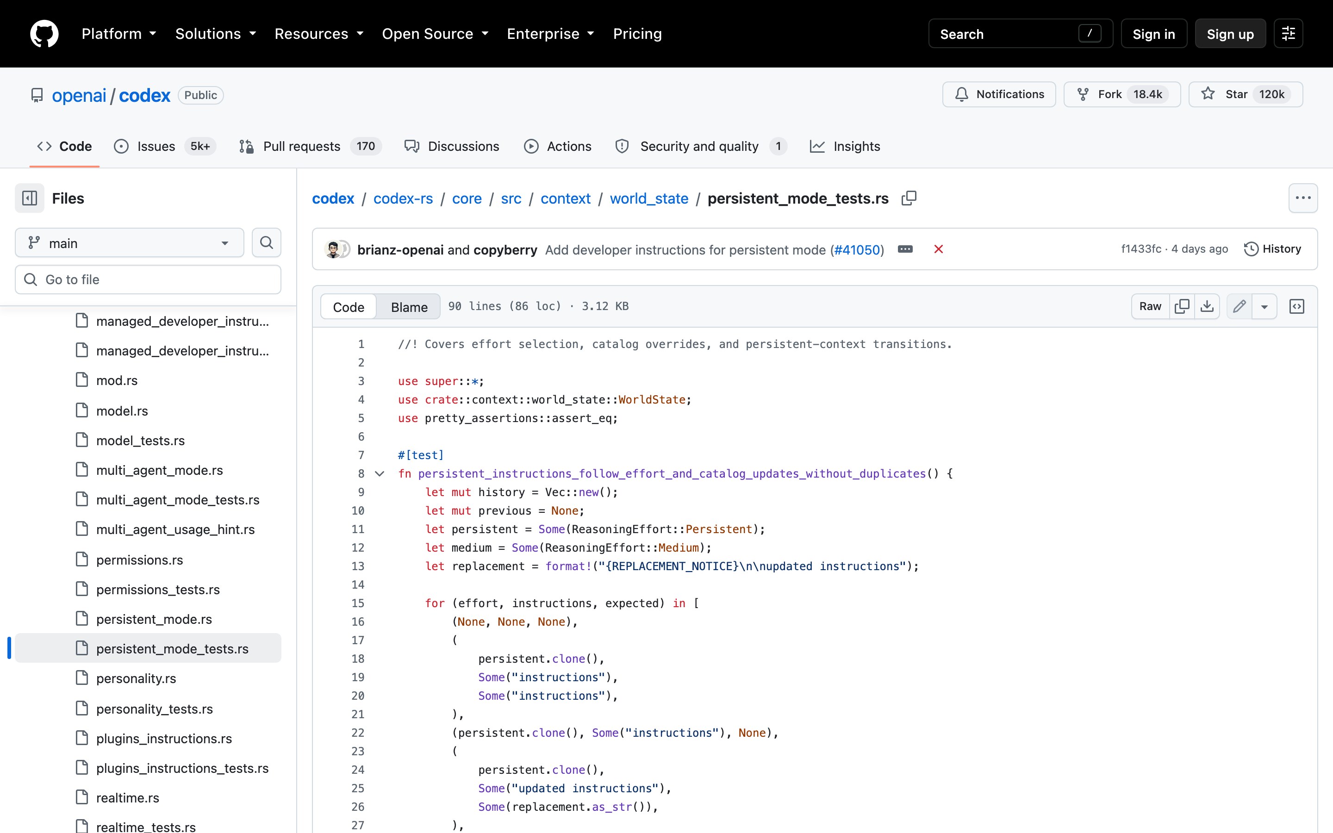Switch to the Issues tab
Image resolution: width=1333 pixels, height=833 pixels.
tap(165, 147)
